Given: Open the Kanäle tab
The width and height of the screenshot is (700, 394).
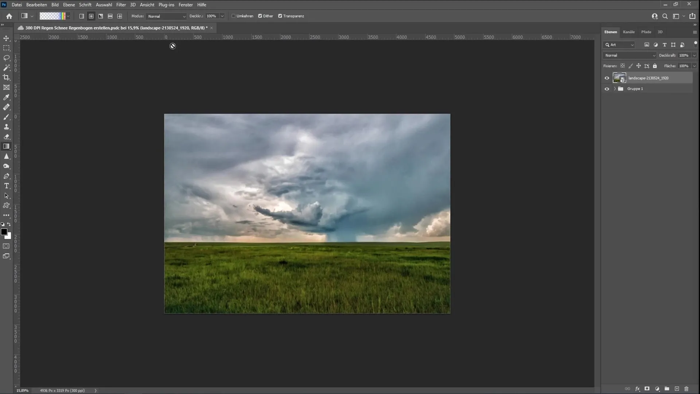Looking at the screenshot, I should pos(629,32).
